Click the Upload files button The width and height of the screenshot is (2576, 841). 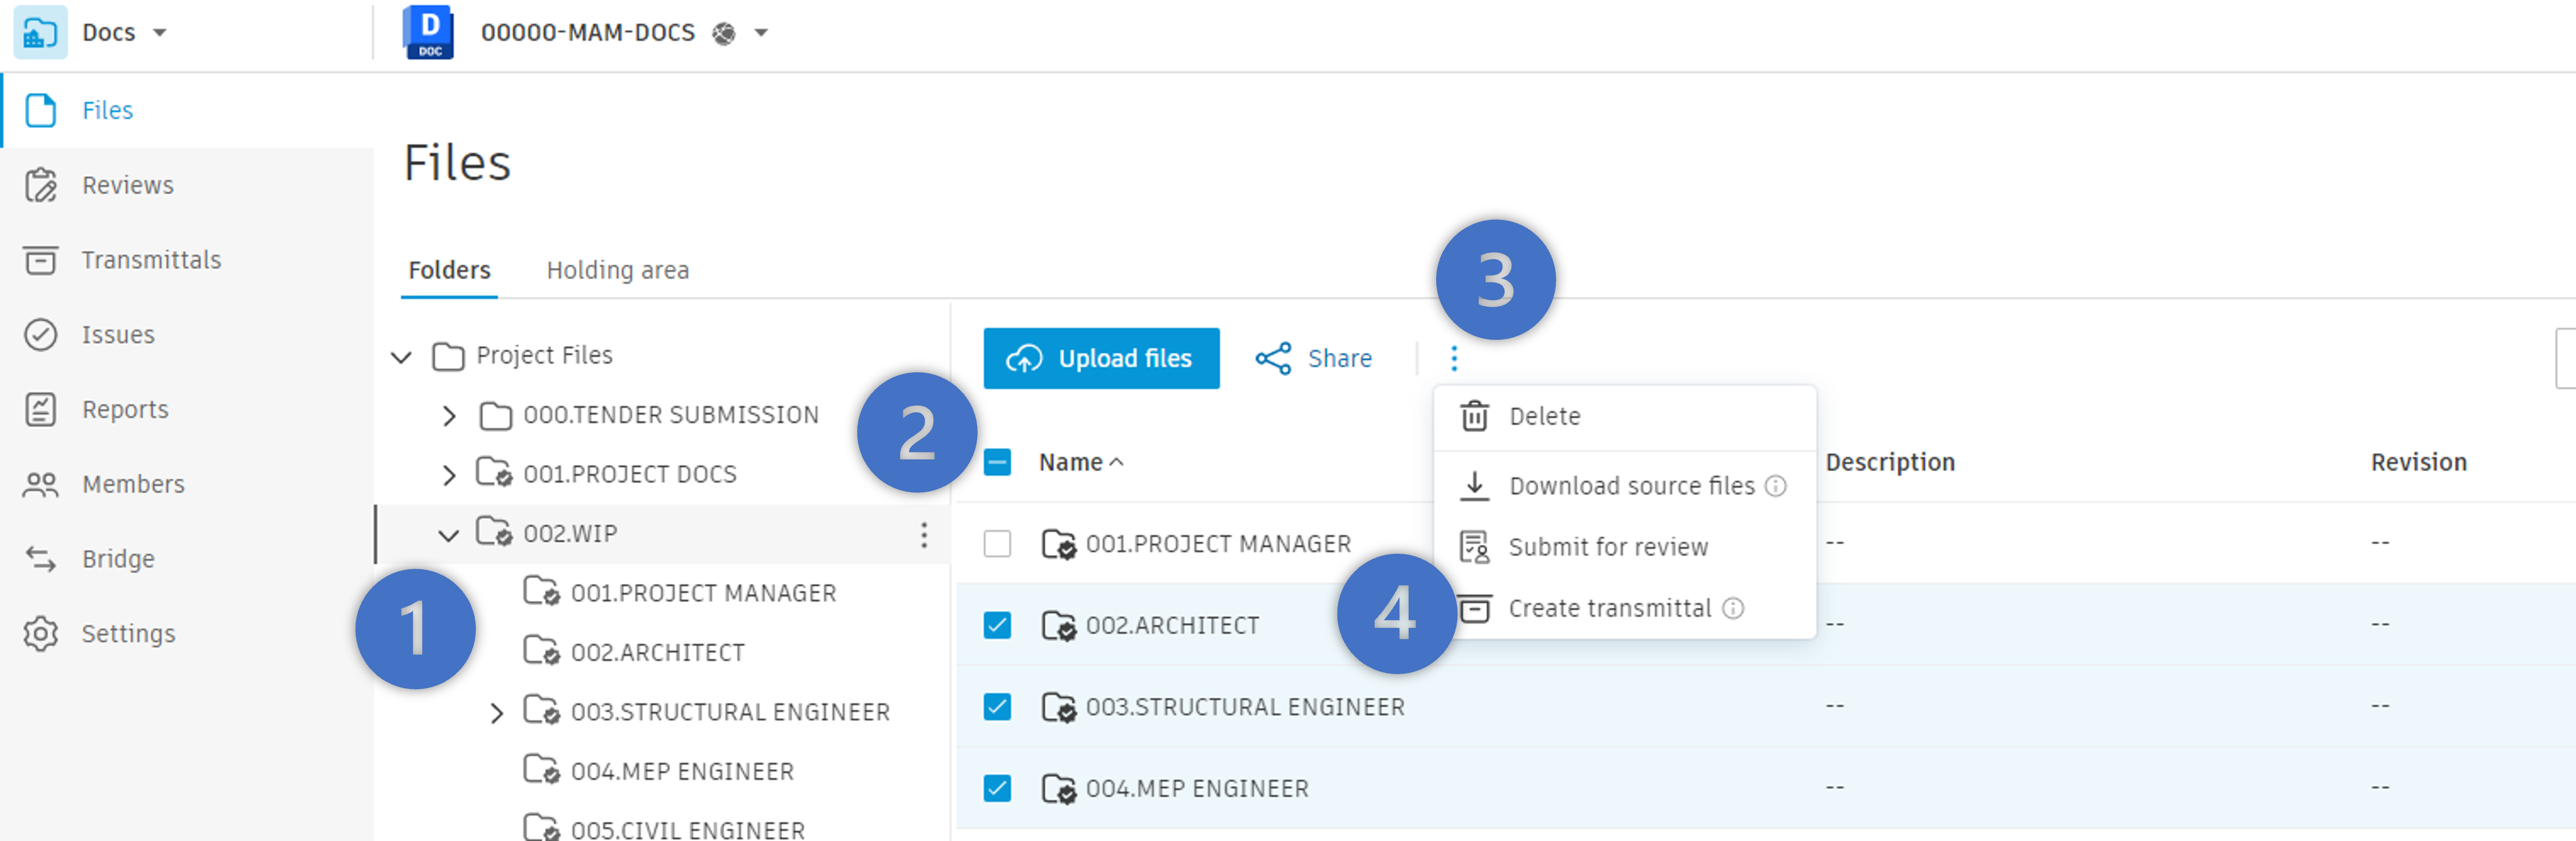(1101, 358)
